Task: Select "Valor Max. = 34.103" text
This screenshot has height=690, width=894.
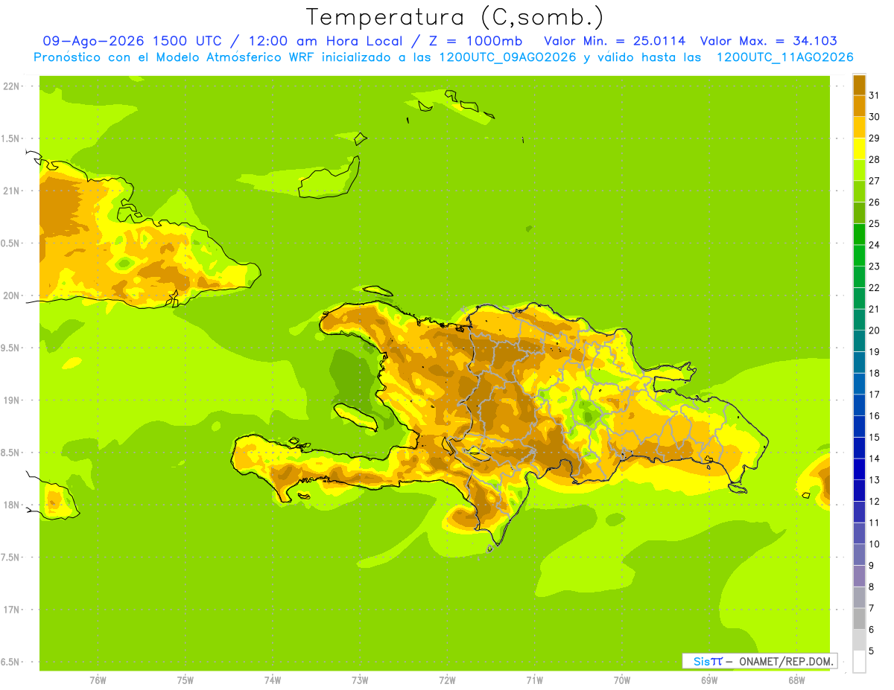Action: (x=769, y=42)
